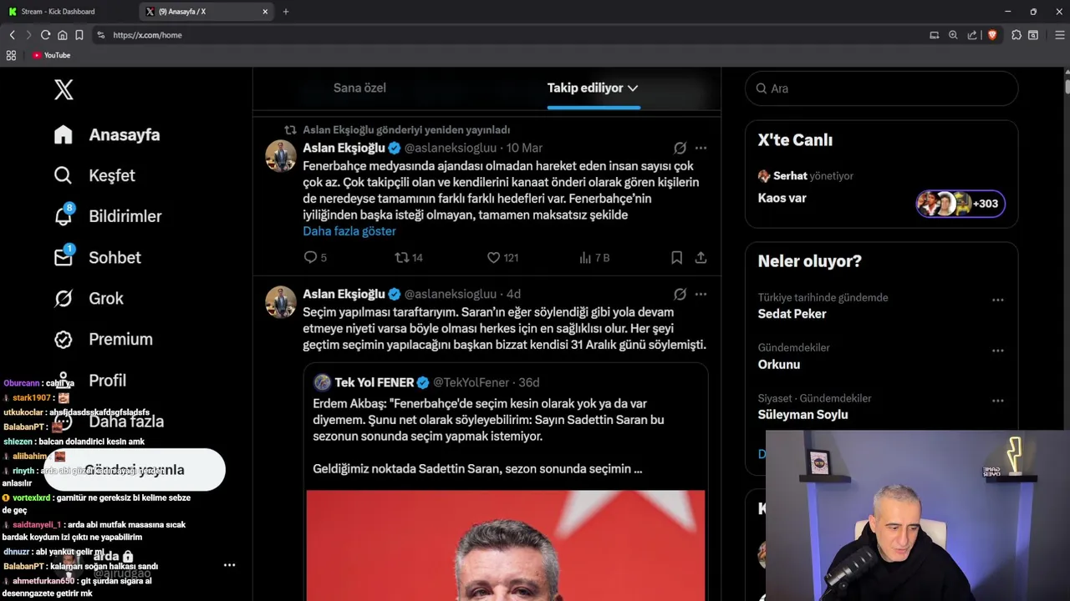Click Grok icon on 4d post

[680, 294]
